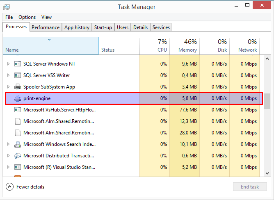The image size is (274, 200).
Task: Switch to the App history tab
Action: point(77,27)
